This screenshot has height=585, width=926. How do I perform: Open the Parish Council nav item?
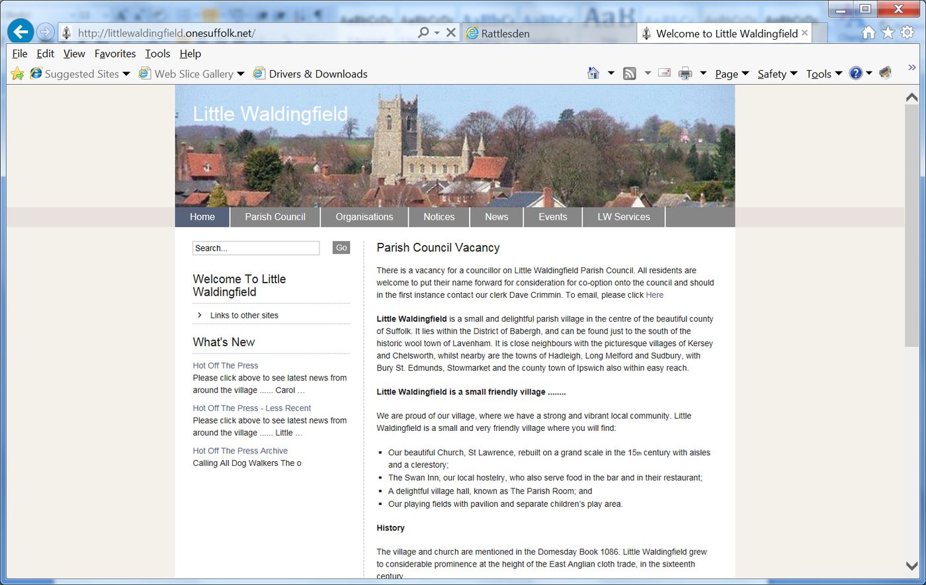275,217
